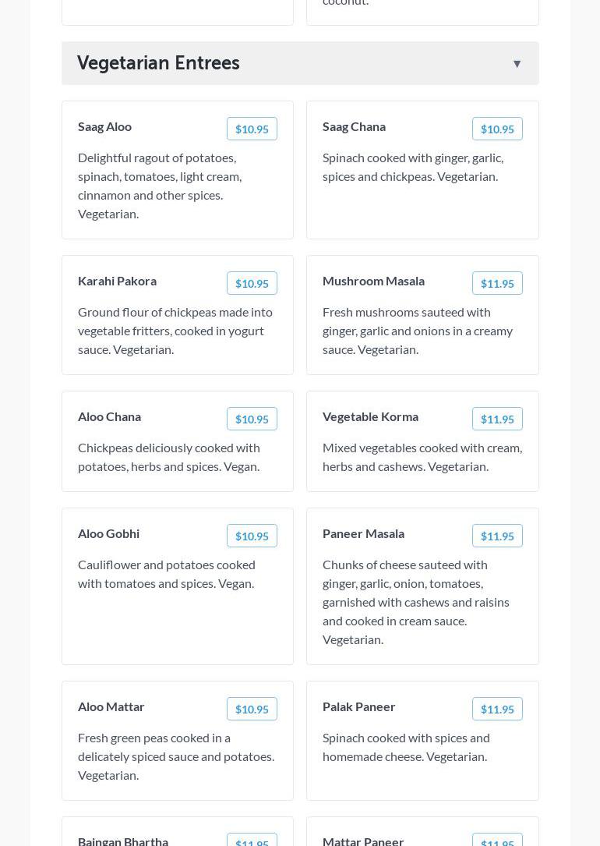The image size is (600, 846).
Task: Click the Aloo Mattar price button
Action: coord(252,710)
